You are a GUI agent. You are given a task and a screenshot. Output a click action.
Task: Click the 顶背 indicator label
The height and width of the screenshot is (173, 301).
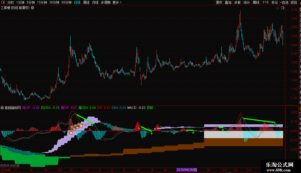(151, 108)
